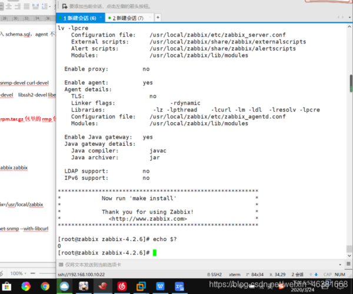Viewport: 353px width, 294px height.
Task: Open the send-text bar dropdown arrow
Action: click(340, 265)
